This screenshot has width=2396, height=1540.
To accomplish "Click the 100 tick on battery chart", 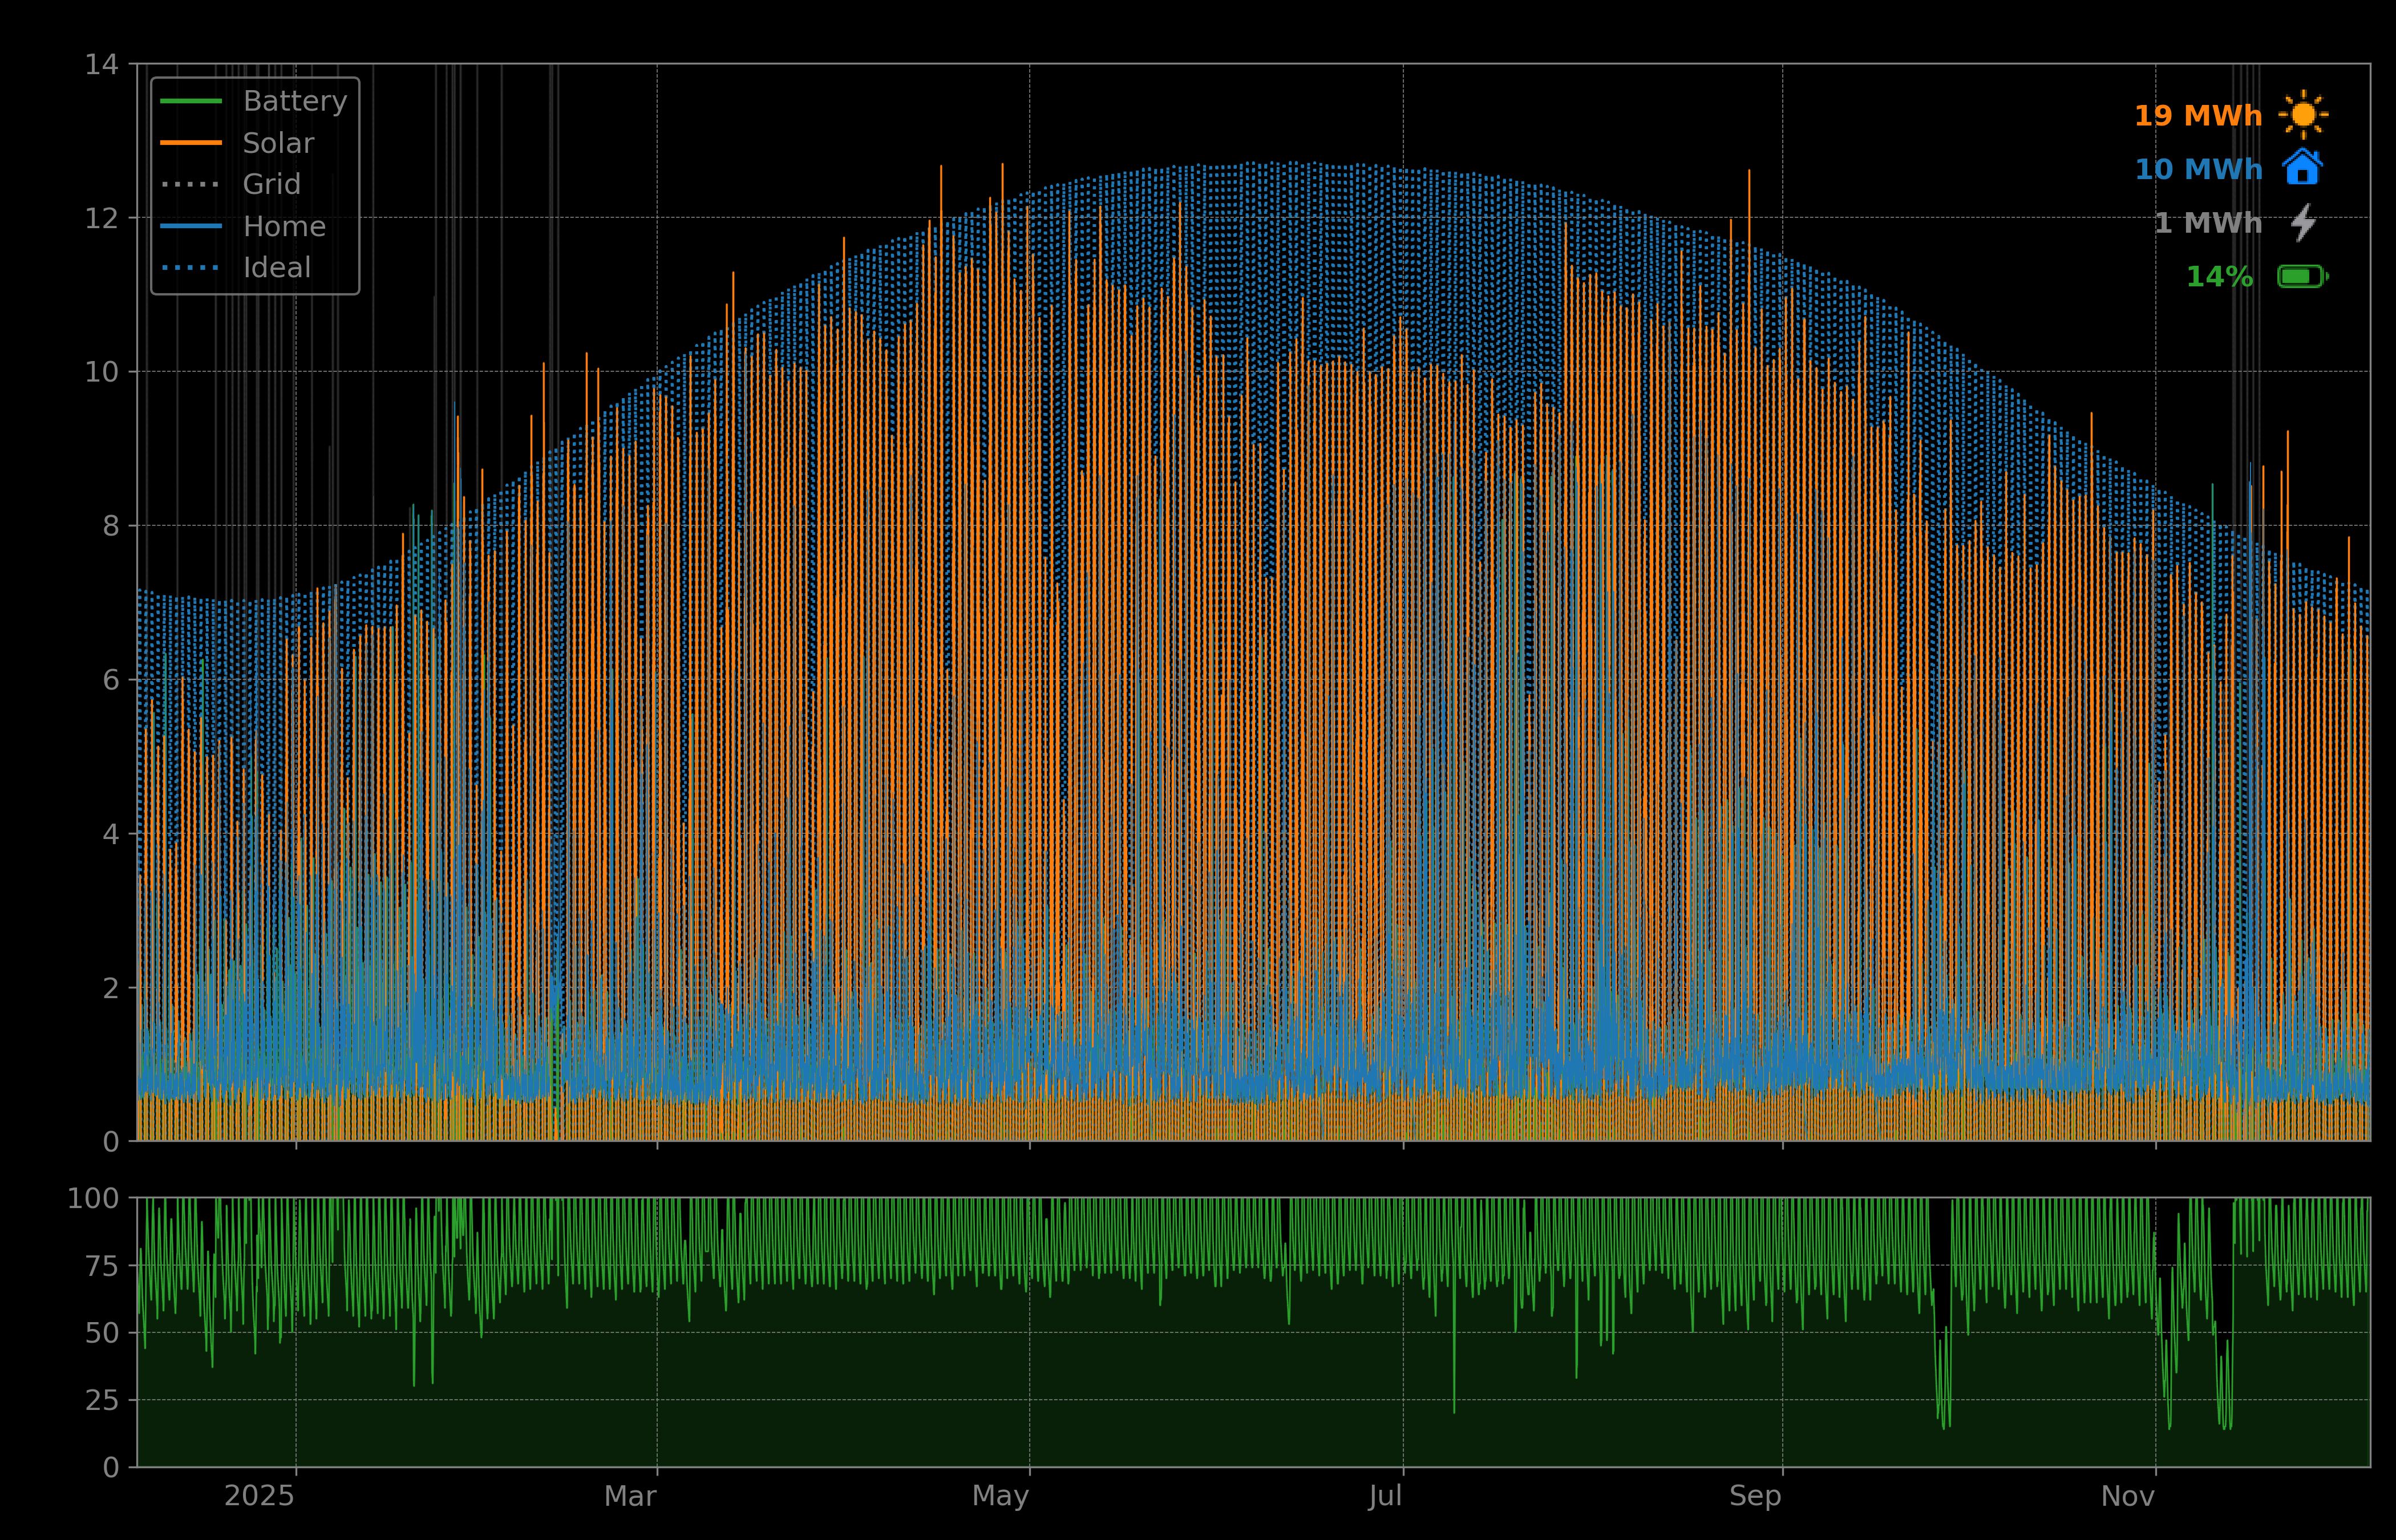I will 93,1198.
